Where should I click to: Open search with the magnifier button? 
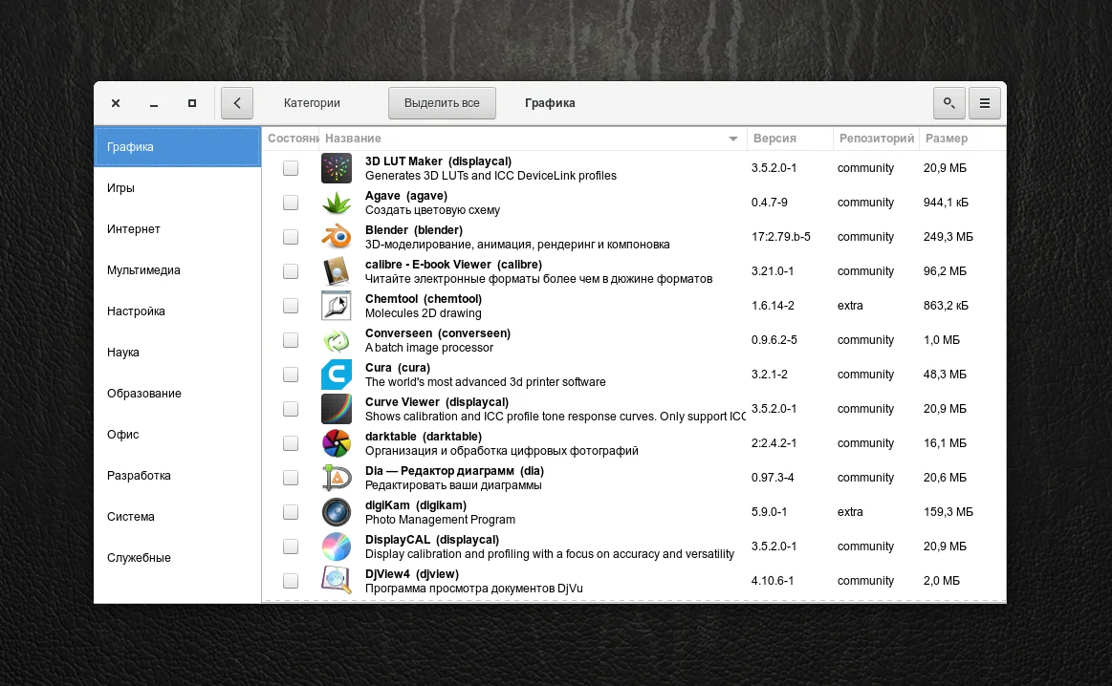click(x=948, y=103)
